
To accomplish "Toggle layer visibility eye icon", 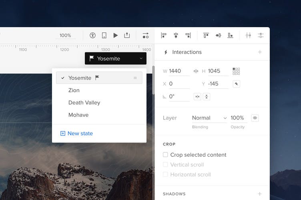I will 255,118.
